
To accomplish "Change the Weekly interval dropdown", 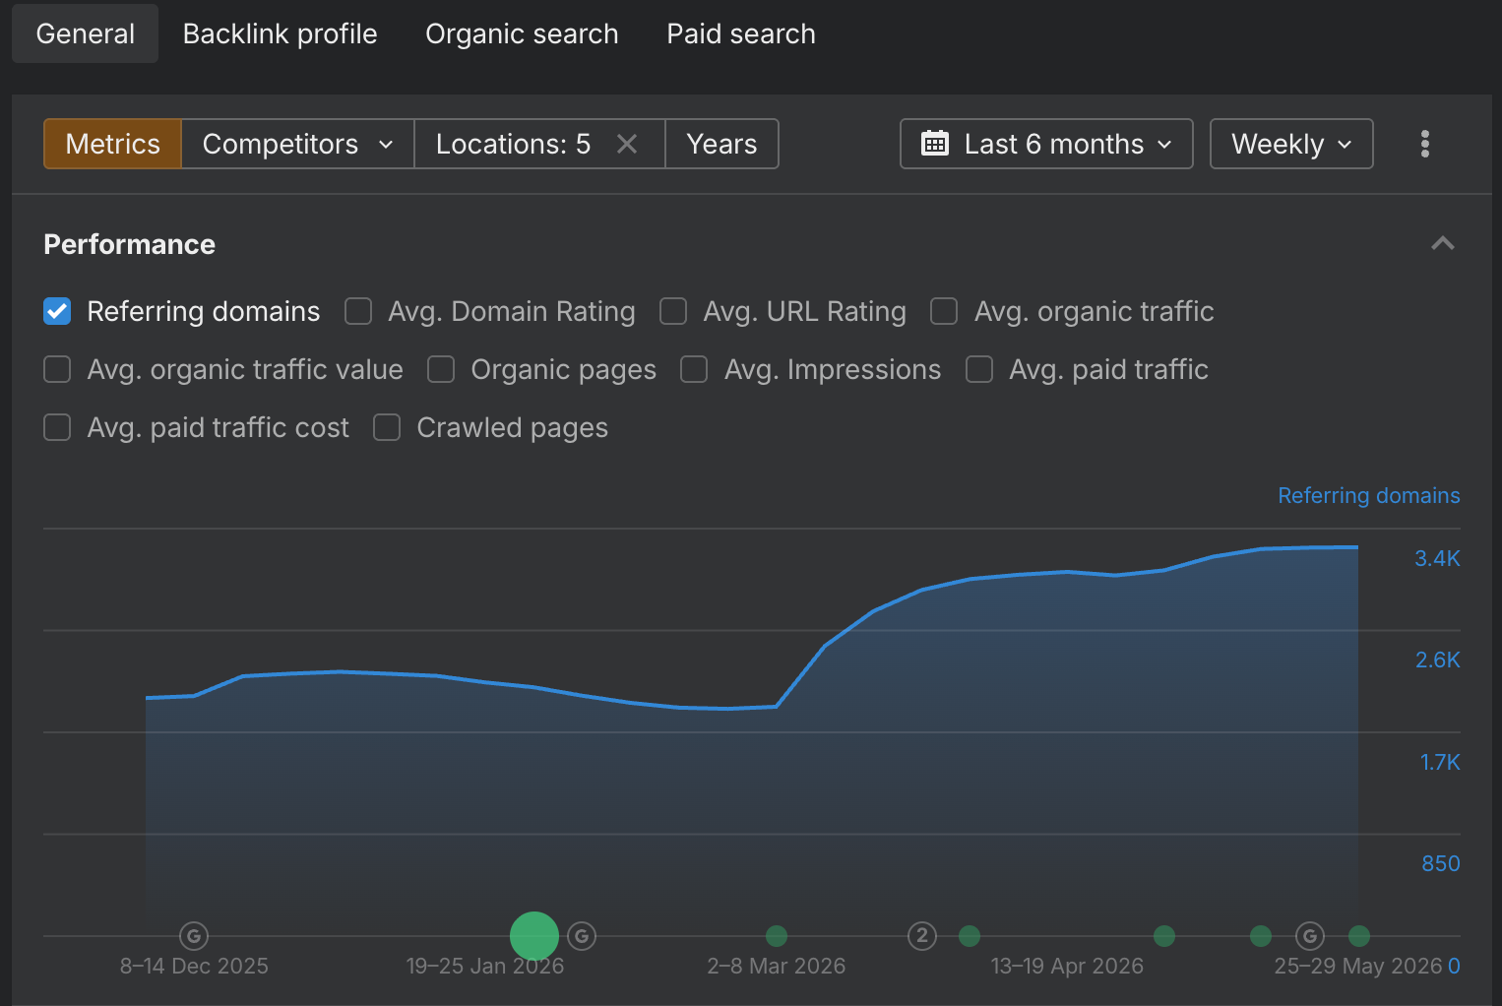I will point(1291,144).
